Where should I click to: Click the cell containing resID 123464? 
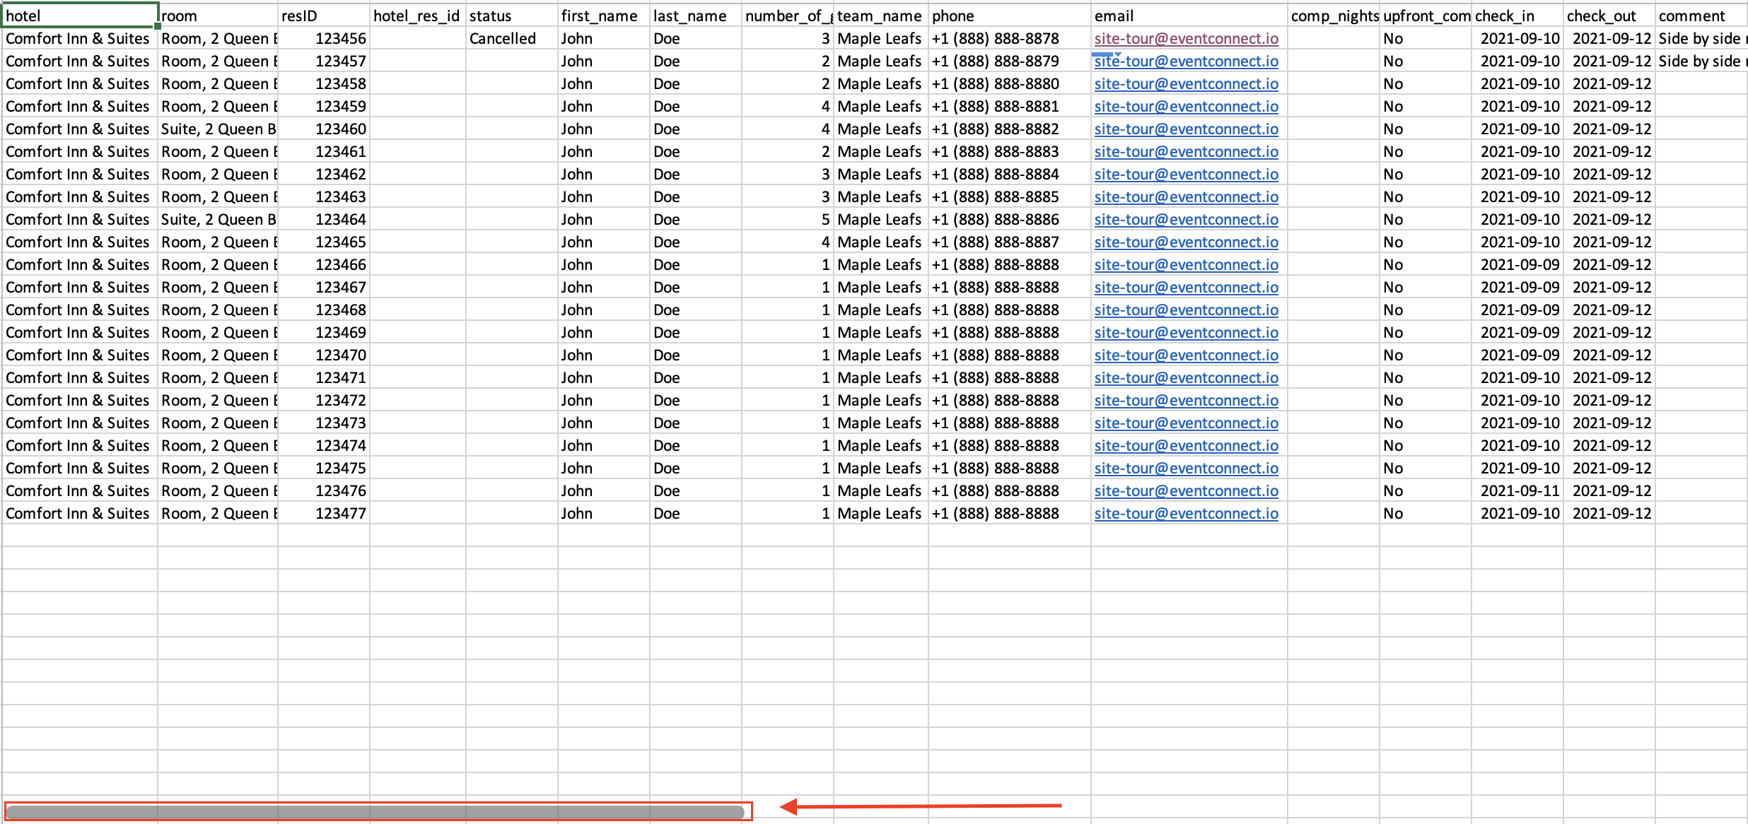coord(323,220)
